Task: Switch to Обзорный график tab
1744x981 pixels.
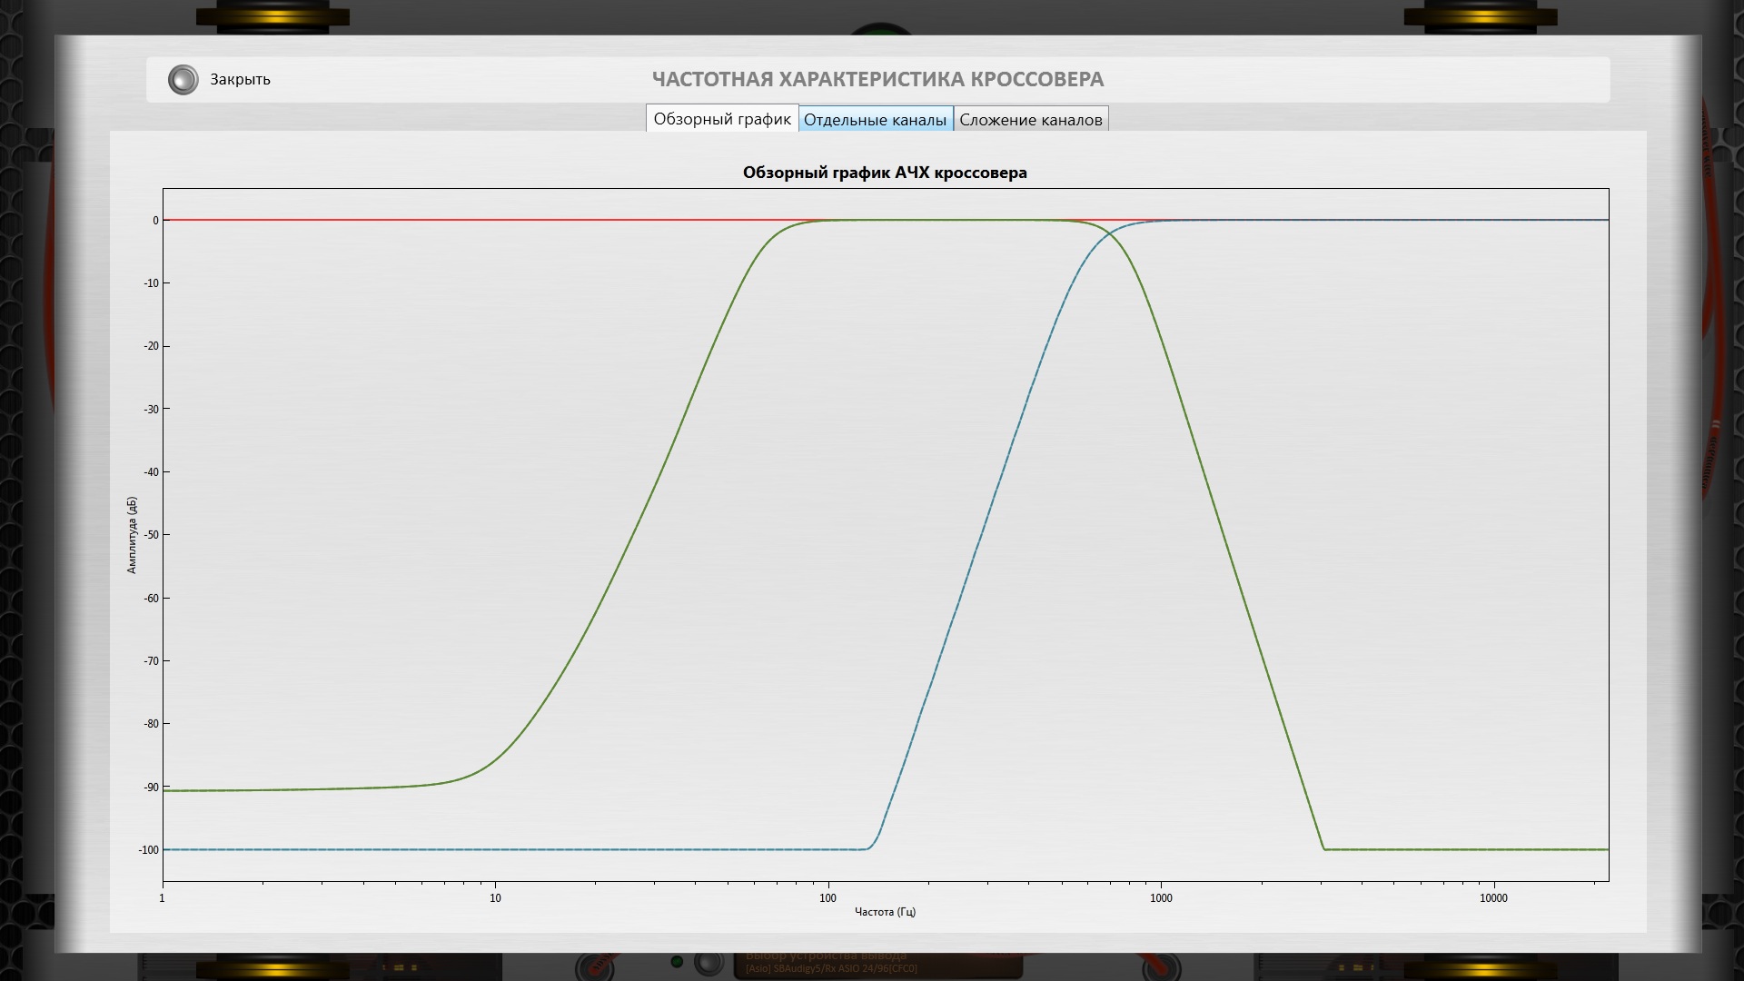Action: click(722, 119)
